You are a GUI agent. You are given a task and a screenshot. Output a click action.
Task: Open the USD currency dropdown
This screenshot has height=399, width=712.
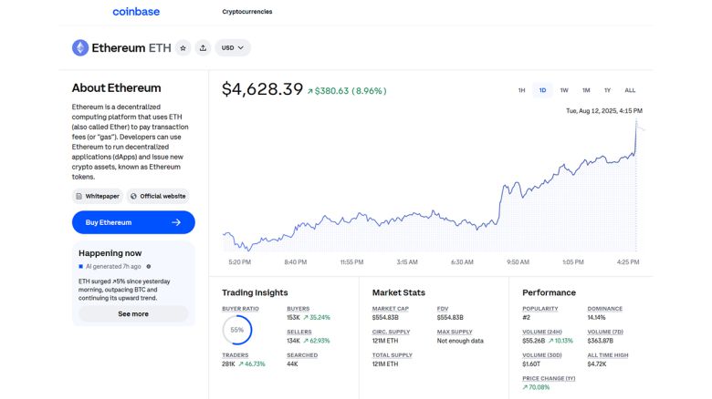[232, 47]
